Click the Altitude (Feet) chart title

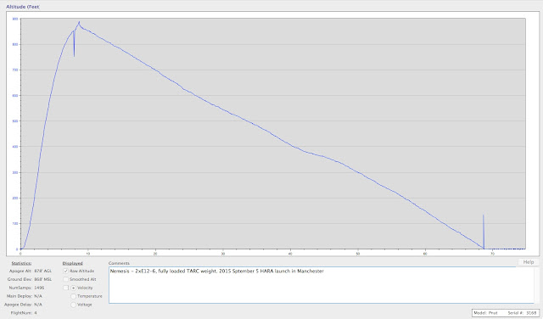pos(23,7)
